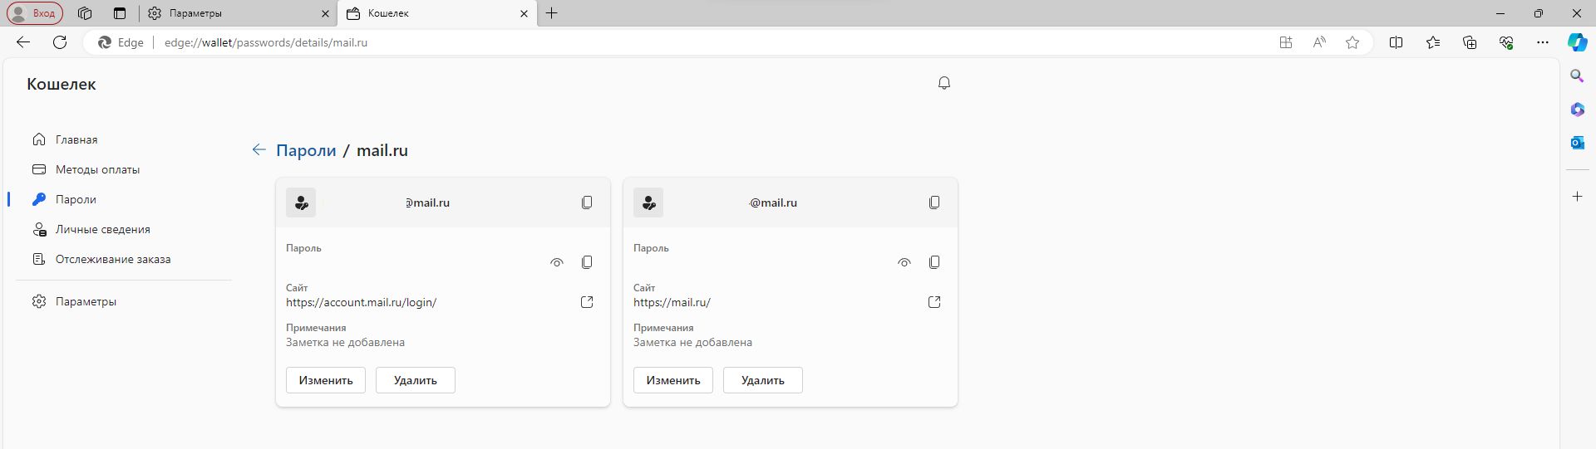The width and height of the screenshot is (1596, 449).
Task: Copy username of the account.mail.ru entry
Action: click(x=587, y=203)
